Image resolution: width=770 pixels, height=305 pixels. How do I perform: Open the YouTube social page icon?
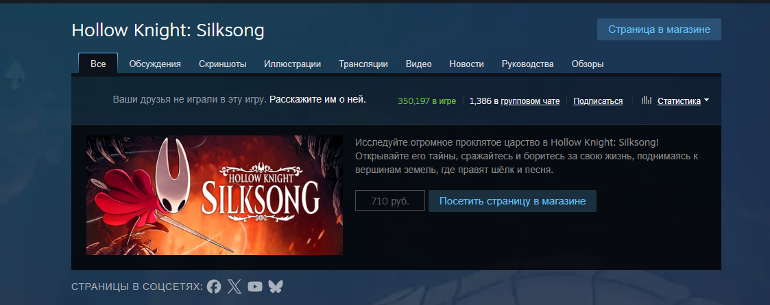(x=255, y=287)
